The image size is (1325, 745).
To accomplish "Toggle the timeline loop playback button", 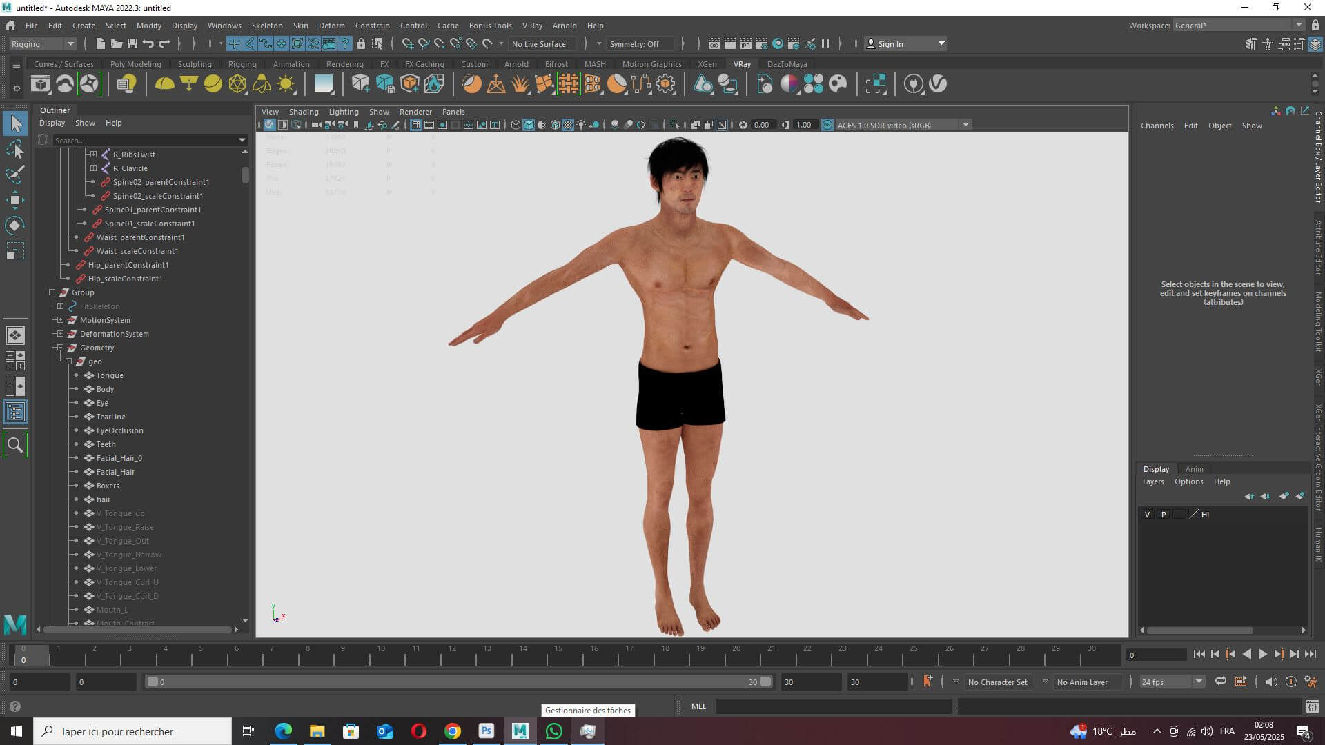I will coord(1220,682).
